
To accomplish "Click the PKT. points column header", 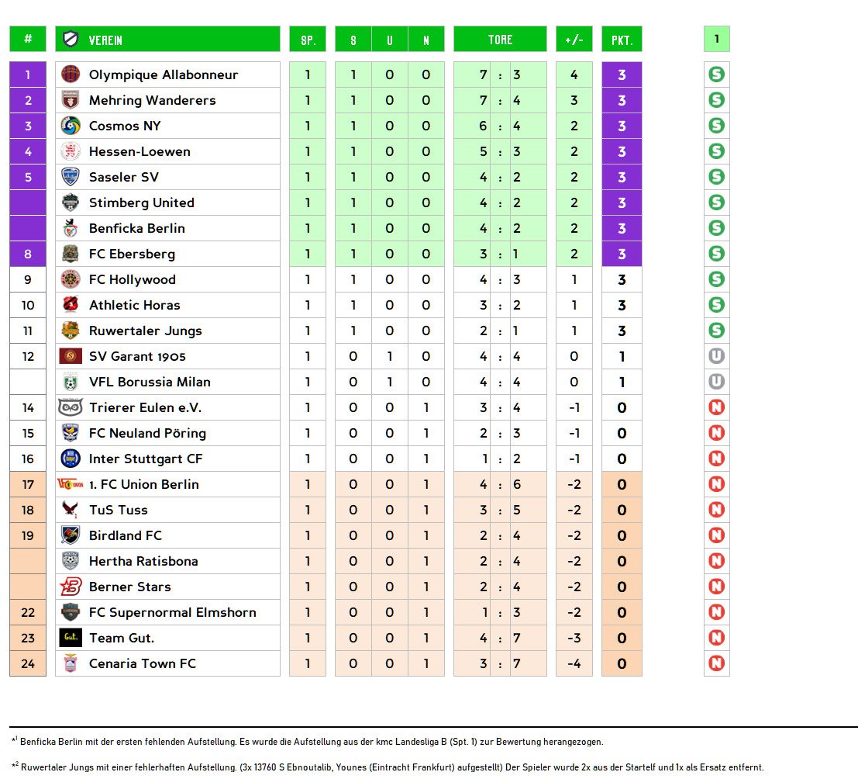I will pyautogui.click(x=622, y=40).
